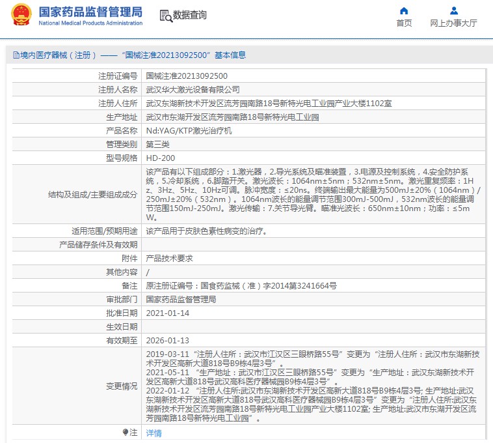The width and height of the screenshot is (493, 443).
Task: Click the model value HD-200
Action: click(160, 158)
